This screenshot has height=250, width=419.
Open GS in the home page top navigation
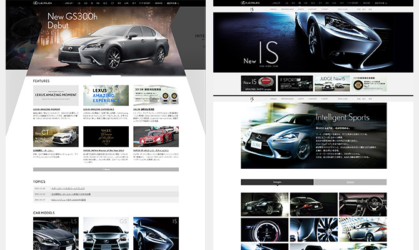pos(86,4)
